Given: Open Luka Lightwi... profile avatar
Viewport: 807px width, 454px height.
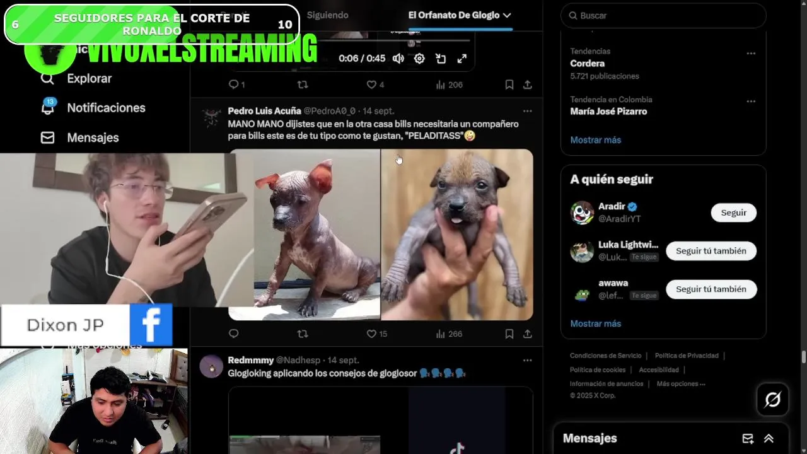Looking at the screenshot, I should pos(582,251).
